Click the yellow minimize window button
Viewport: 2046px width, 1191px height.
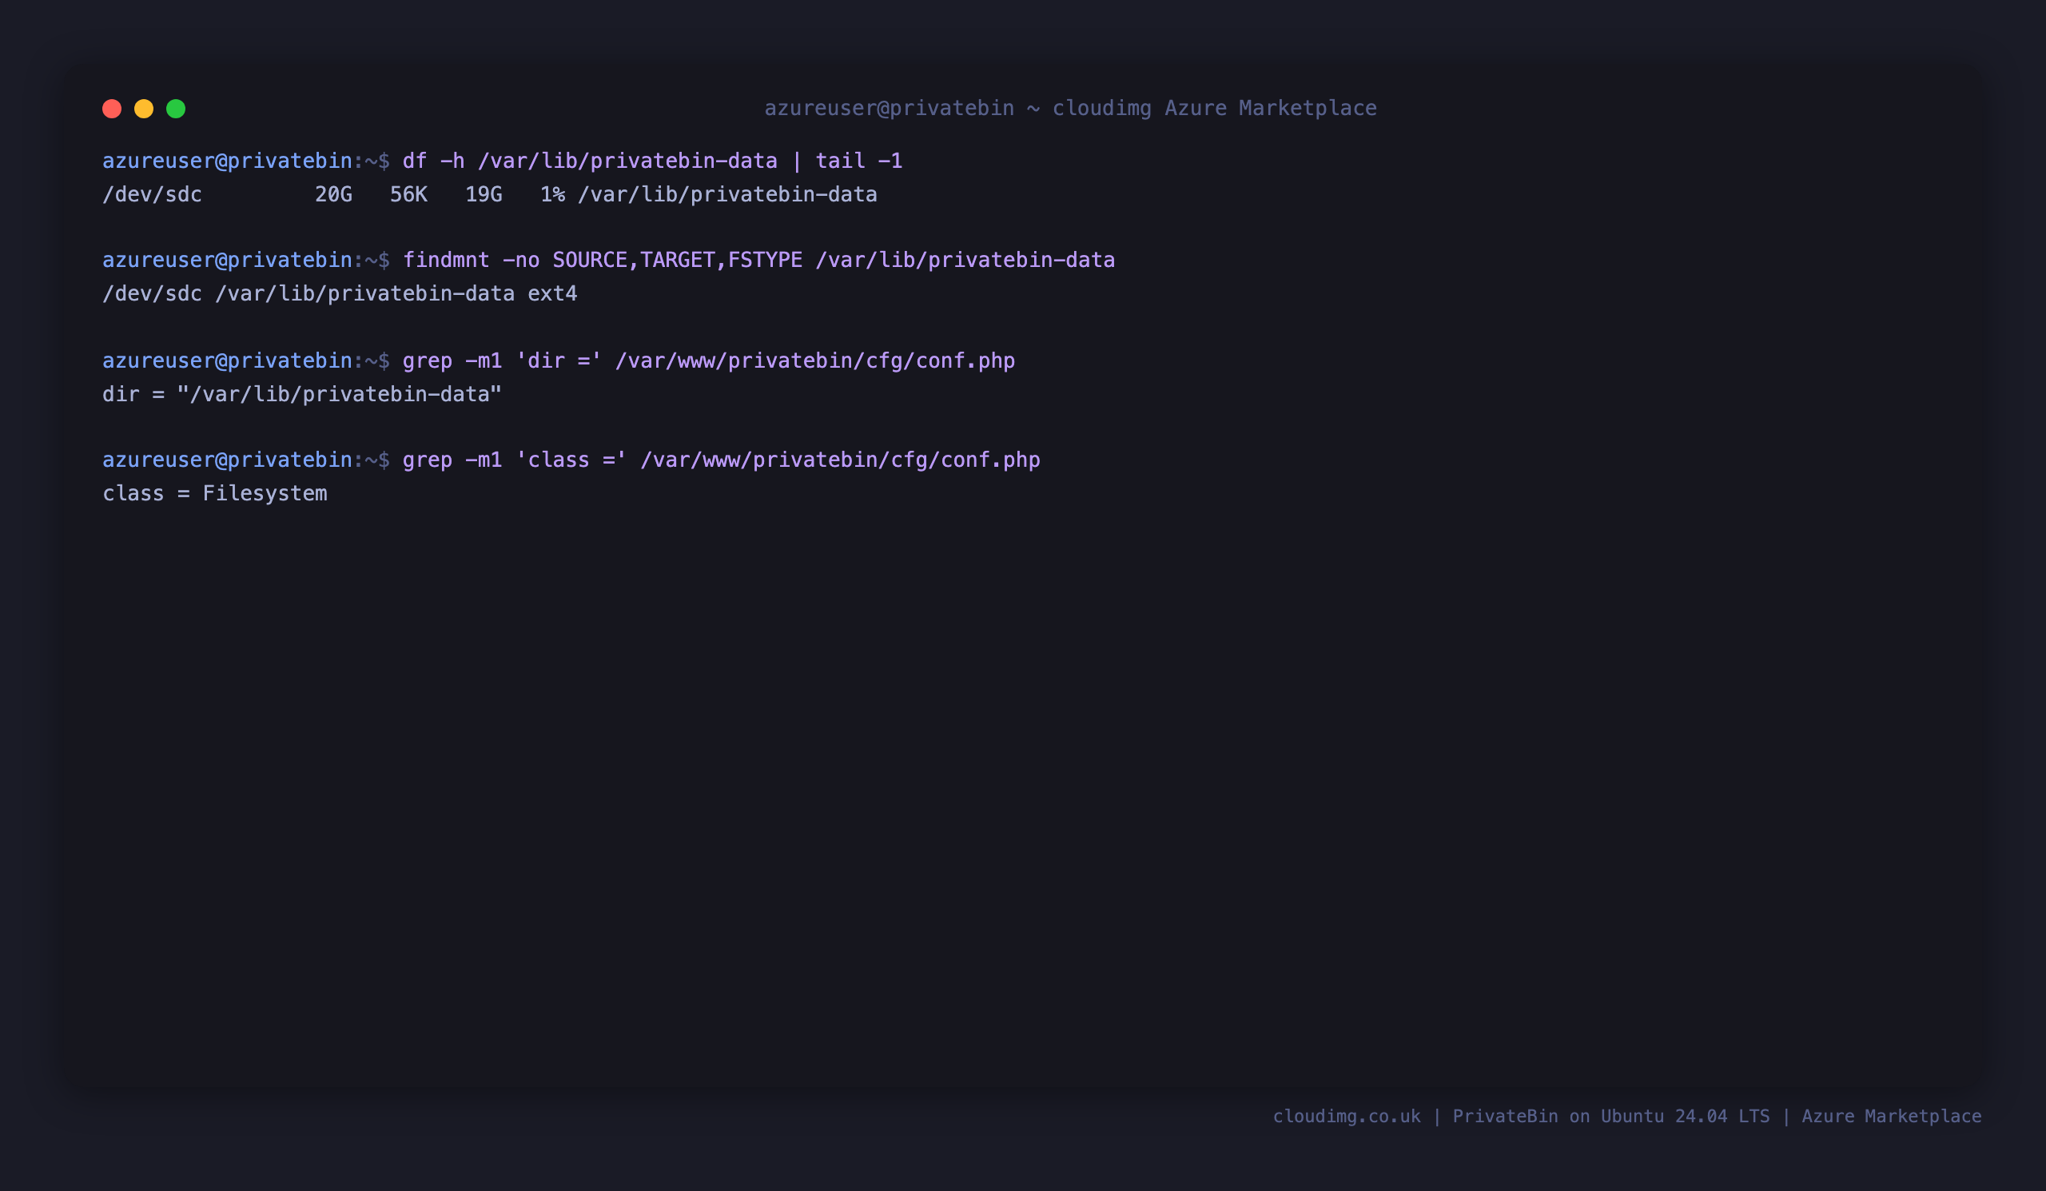coord(144,109)
